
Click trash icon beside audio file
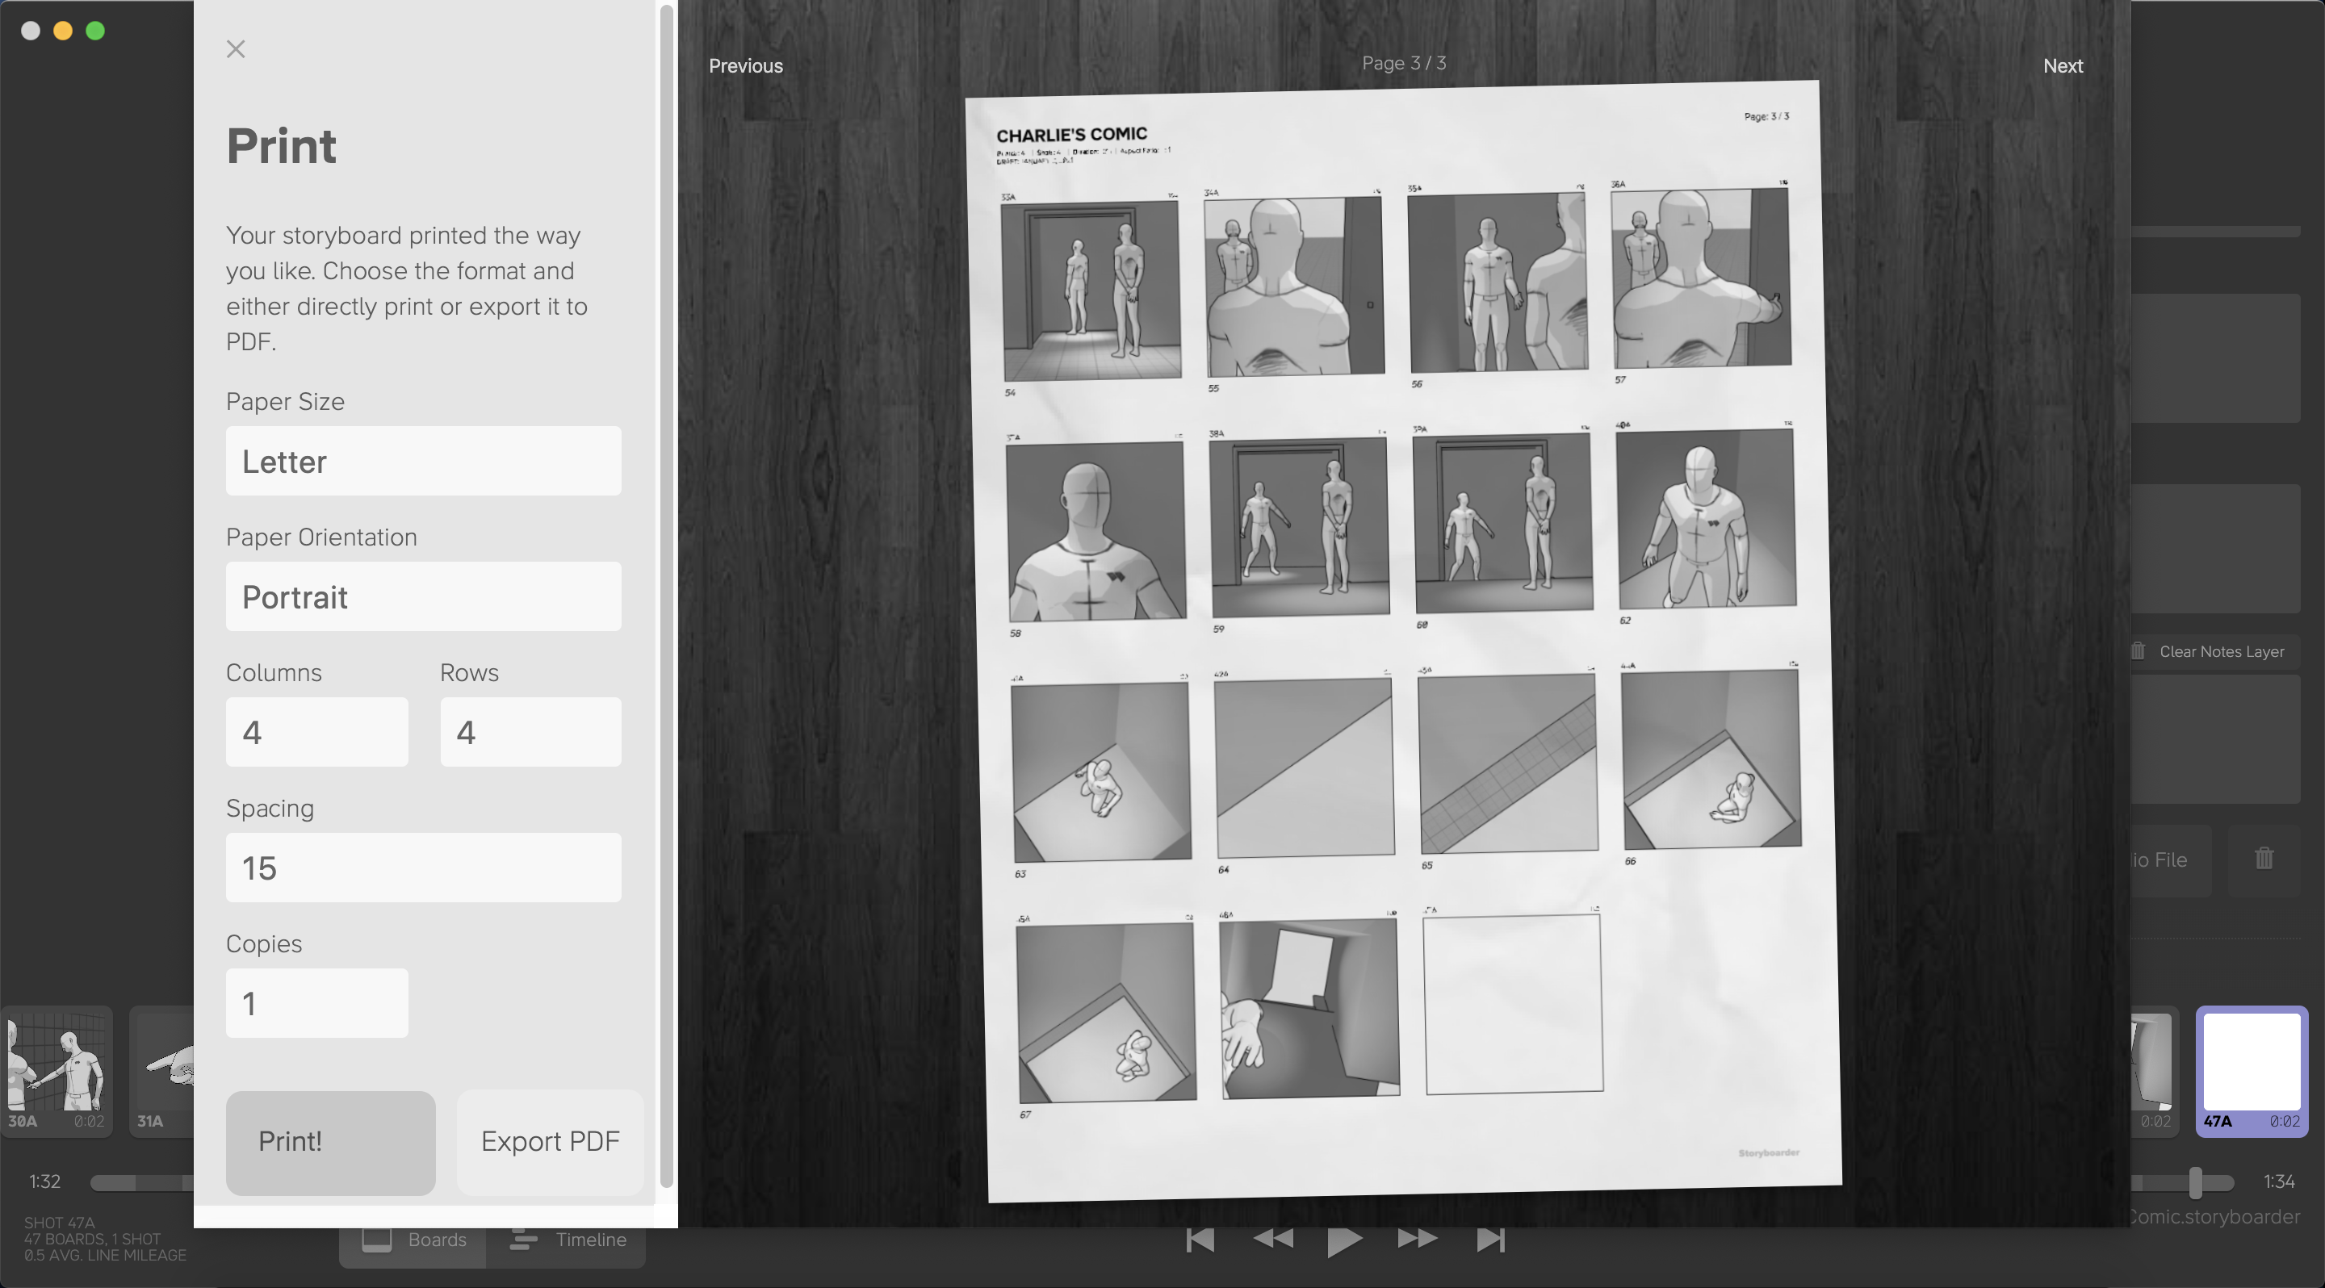pyautogui.click(x=2264, y=858)
